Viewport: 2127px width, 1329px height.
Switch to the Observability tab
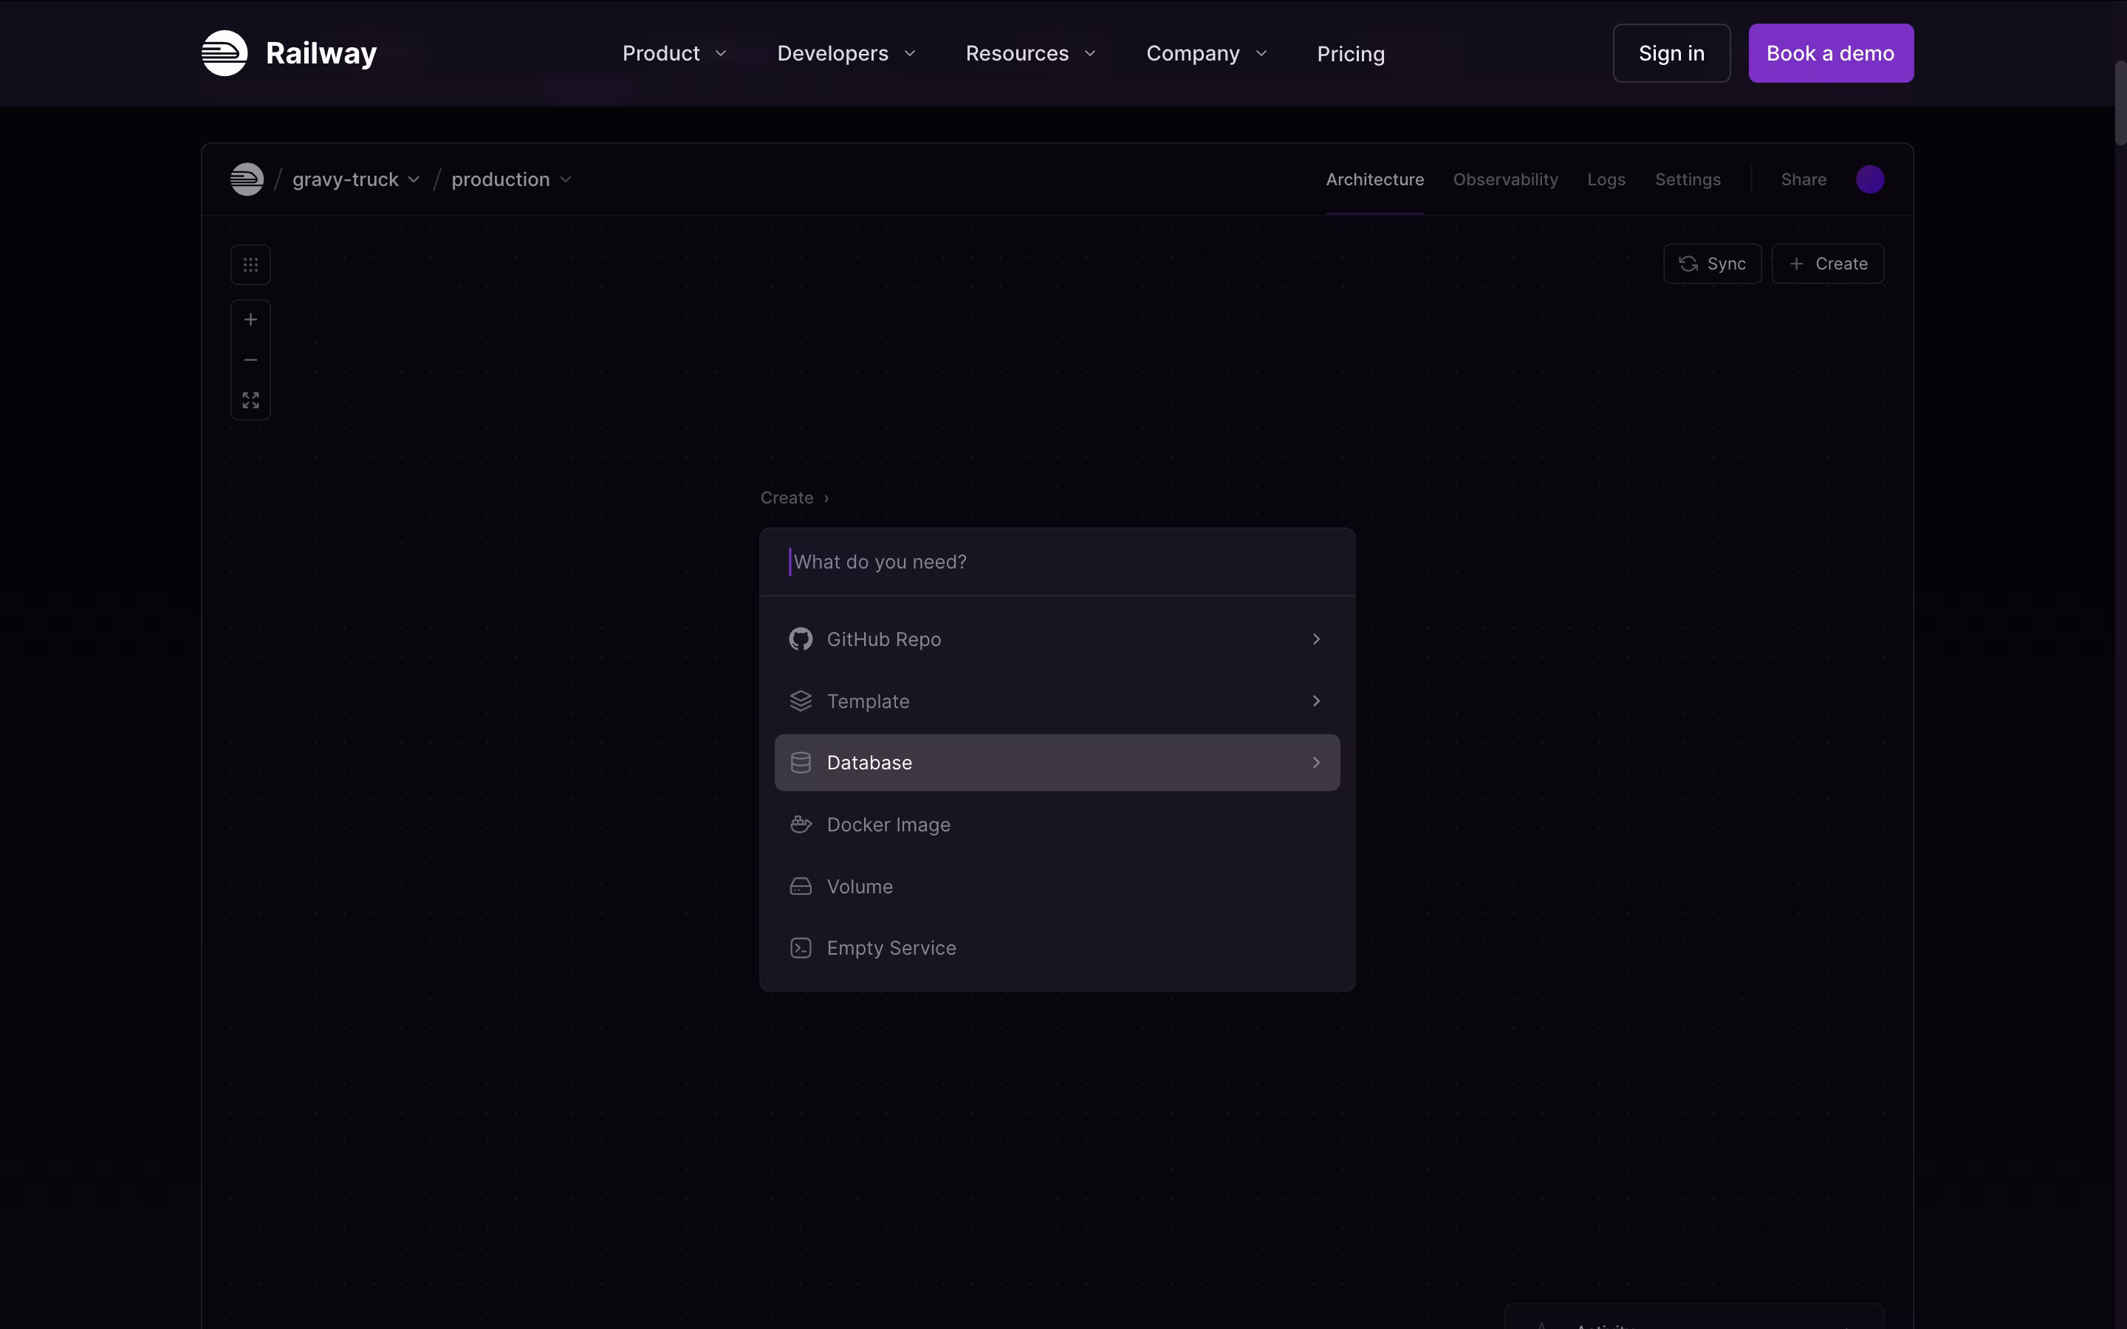coord(1504,179)
